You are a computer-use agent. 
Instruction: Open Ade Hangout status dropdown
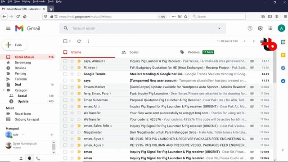coord(23,135)
